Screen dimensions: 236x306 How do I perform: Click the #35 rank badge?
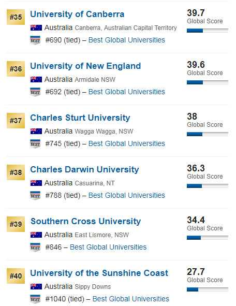[x=16, y=17]
